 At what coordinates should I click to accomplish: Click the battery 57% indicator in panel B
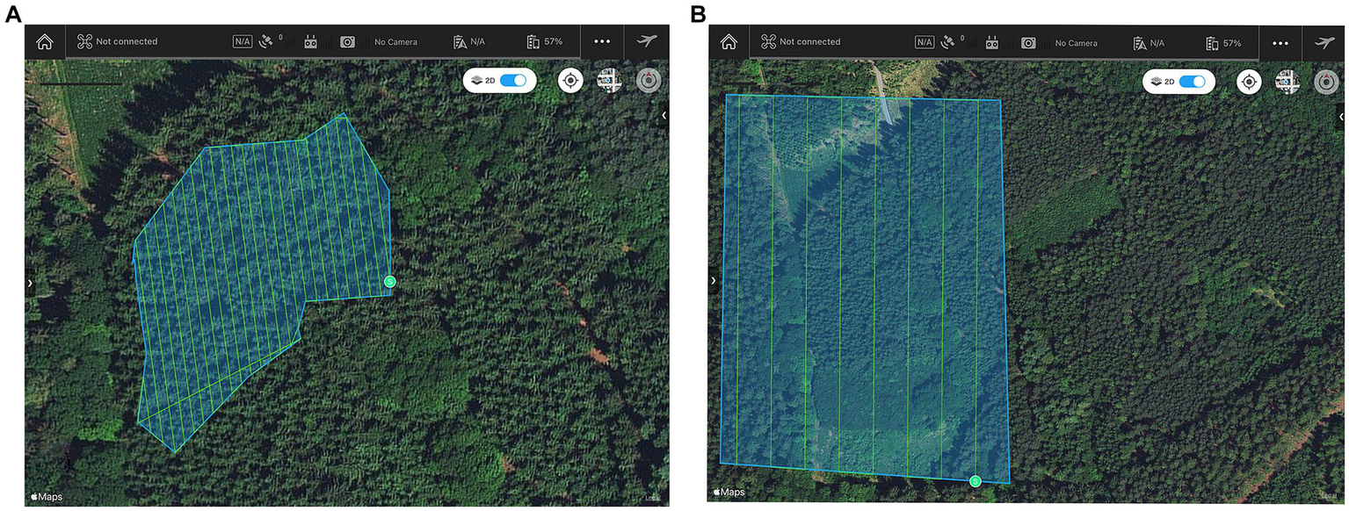[x=1222, y=42]
